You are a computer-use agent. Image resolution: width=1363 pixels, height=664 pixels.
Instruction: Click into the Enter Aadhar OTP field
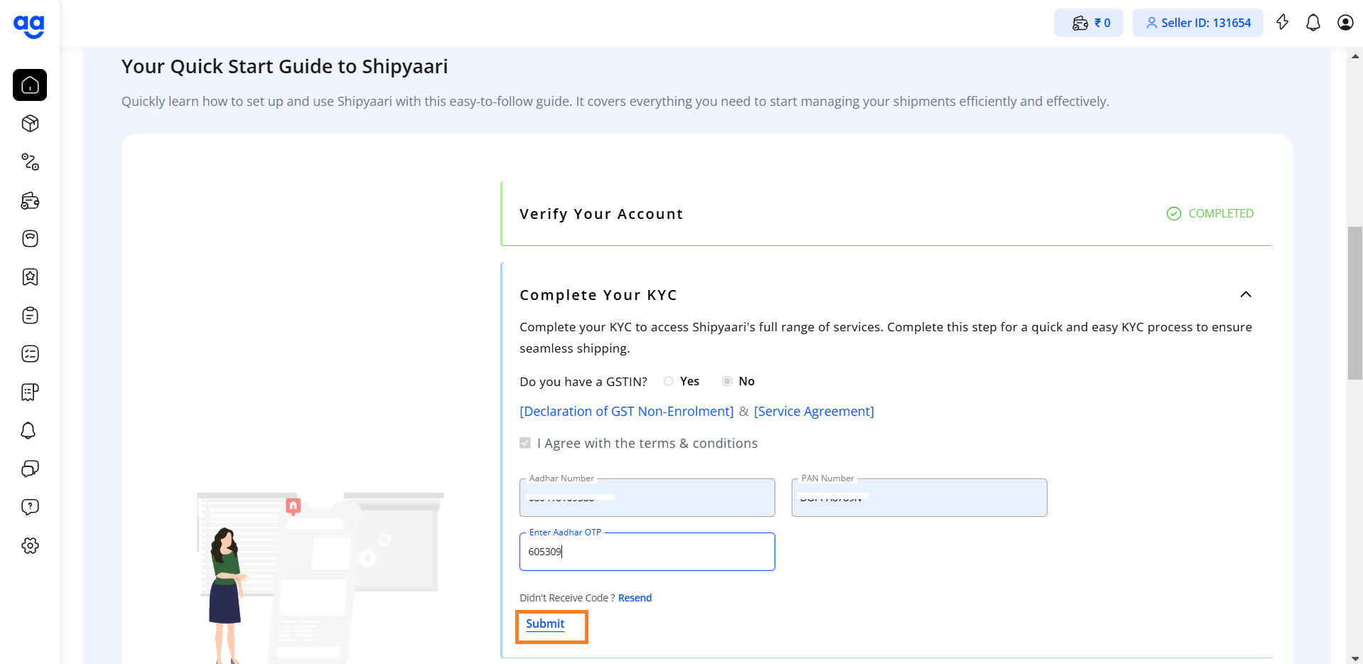click(647, 552)
